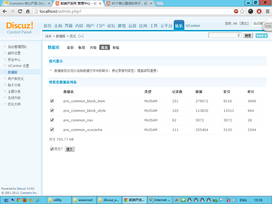Uncheck the pre_common_block_item table checkbox
The width and height of the screenshot is (272, 204).
point(52,101)
